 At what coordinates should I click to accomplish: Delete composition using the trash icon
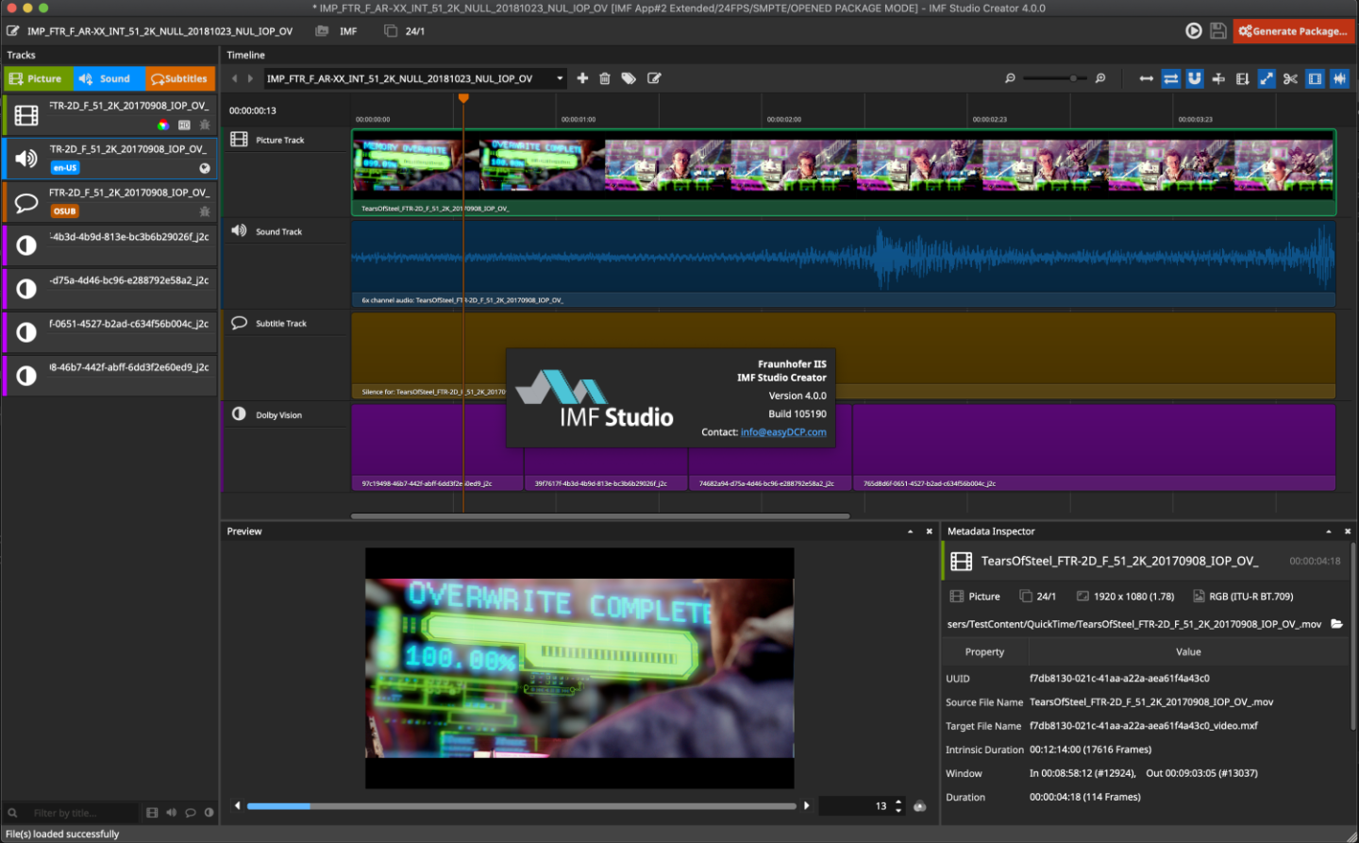point(605,78)
